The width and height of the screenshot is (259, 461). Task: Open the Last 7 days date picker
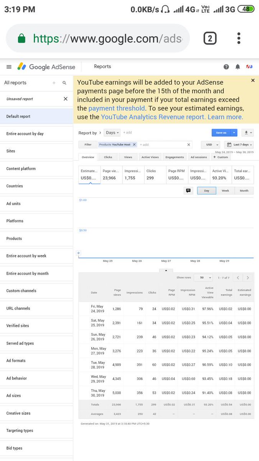239,145
